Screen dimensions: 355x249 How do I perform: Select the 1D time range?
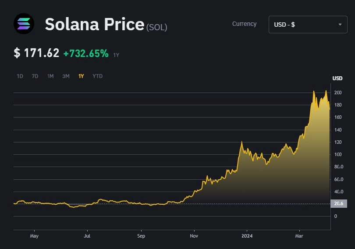pyautogui.click(x=20, y=76)
